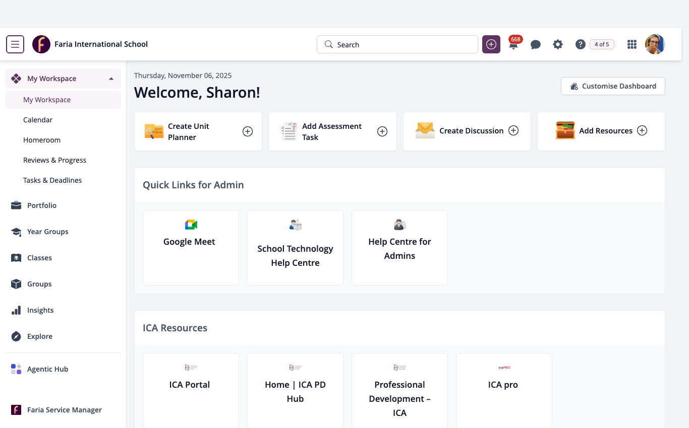Screen dimensions: 689x428
Task: Open the notifications bell with 668 badge
Action: [513, 44]
